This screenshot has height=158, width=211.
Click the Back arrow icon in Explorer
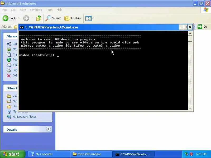5,18
